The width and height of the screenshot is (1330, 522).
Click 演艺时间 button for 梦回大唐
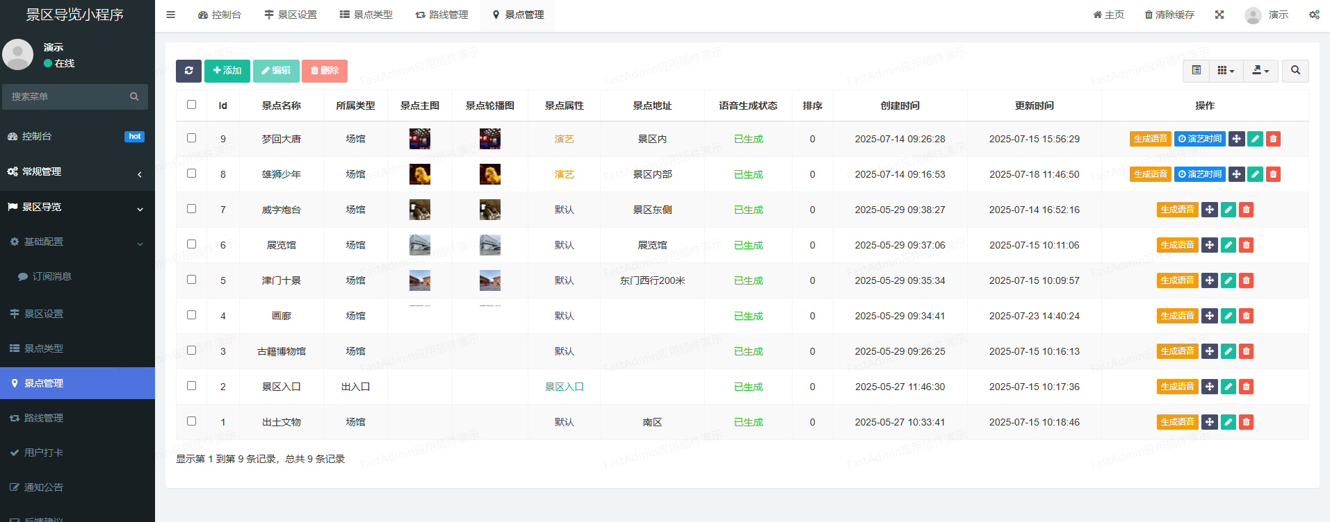(1199, 139)
